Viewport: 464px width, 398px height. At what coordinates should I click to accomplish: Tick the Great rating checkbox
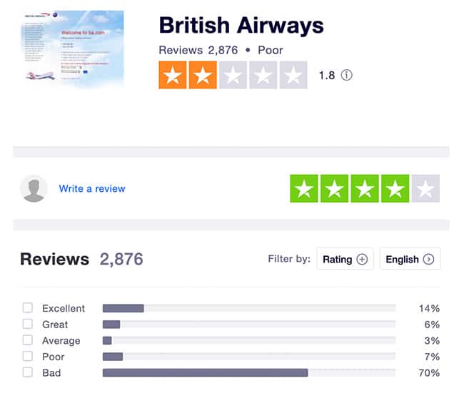click(x=28, y=324)
